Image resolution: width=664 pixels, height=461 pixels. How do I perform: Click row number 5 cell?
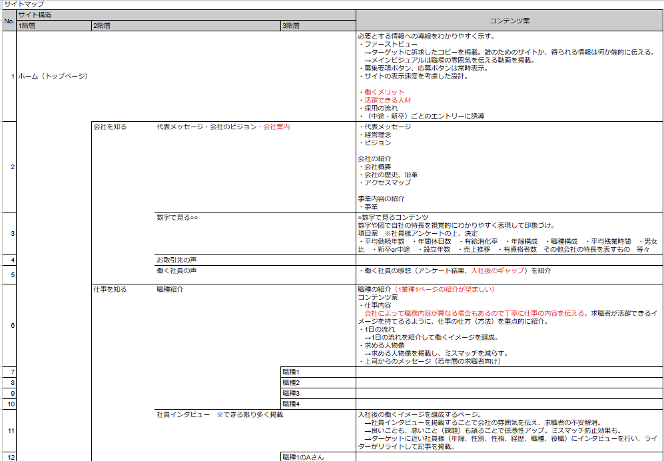click(x=9, y=274)
